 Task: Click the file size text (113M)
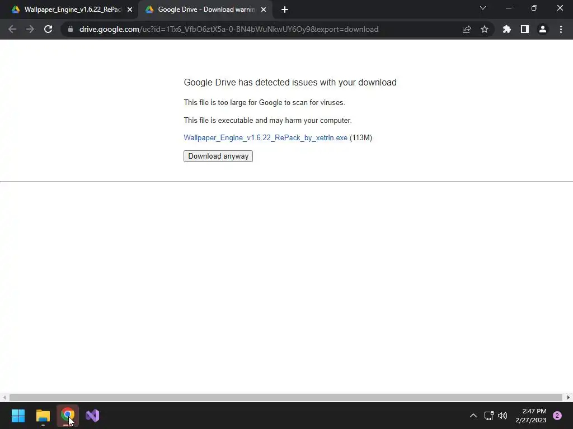pyautogui.click(x=361, y=138)
